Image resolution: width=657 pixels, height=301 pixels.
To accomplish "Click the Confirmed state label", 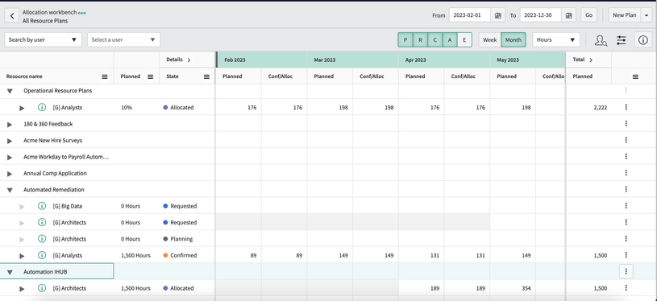I will pyautogui.click(x=183, y=255).
